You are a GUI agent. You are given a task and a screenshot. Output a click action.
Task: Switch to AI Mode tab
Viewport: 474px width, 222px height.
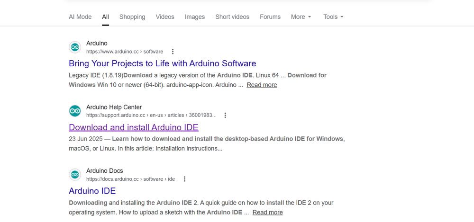point(80,17)
